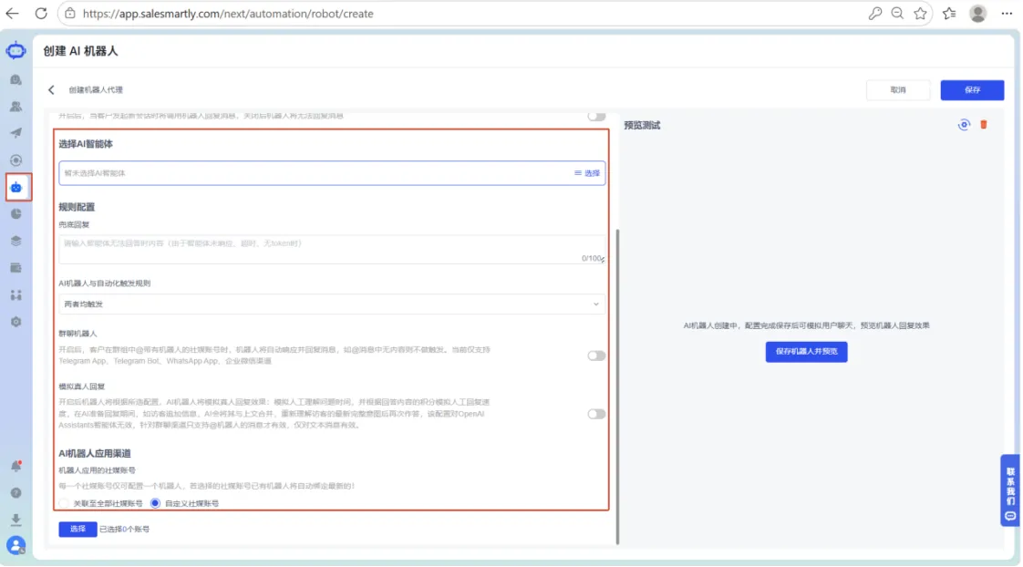Open the settings gear sidebar icon
The image size is (1023, 567).
point(15,322)
